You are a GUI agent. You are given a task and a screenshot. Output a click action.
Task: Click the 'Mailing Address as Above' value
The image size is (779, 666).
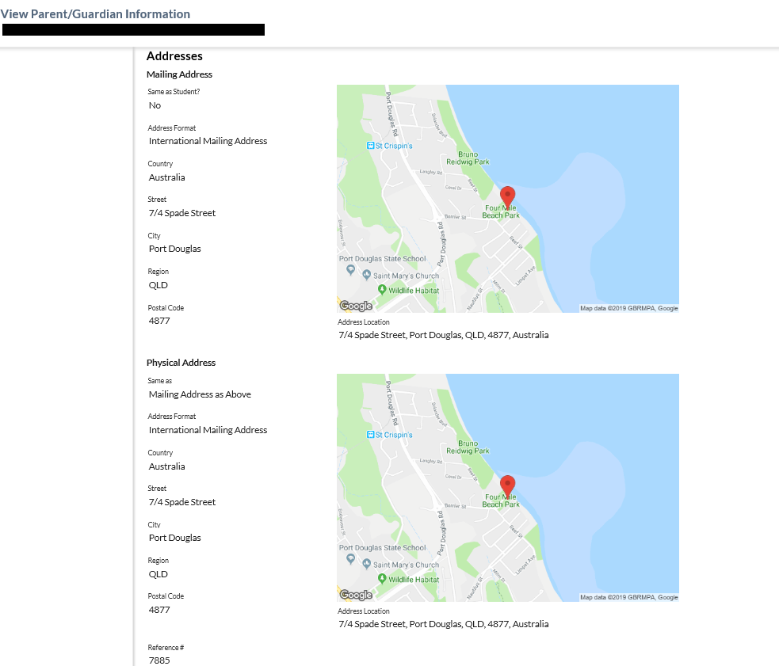click(200, 394)
